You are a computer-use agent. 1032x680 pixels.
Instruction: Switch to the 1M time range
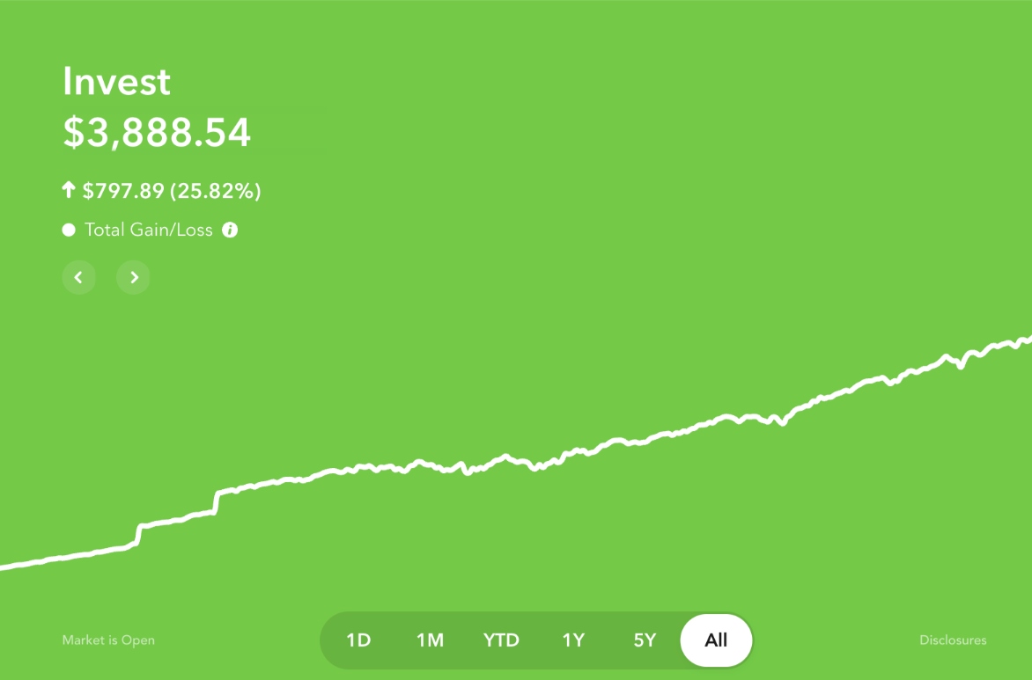tap(429, 640)
